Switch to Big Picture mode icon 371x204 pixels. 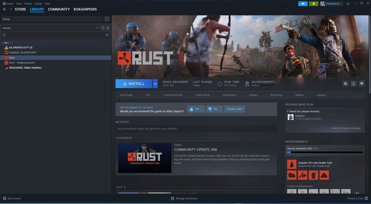(x=348, y=4)
